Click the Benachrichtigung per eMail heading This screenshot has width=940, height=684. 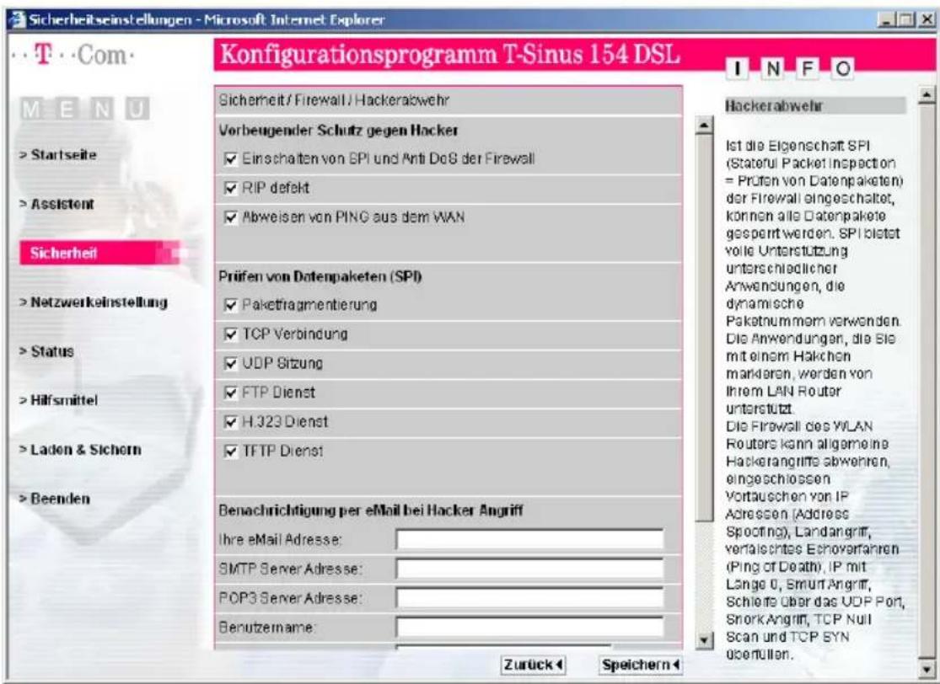coord(370,510)
